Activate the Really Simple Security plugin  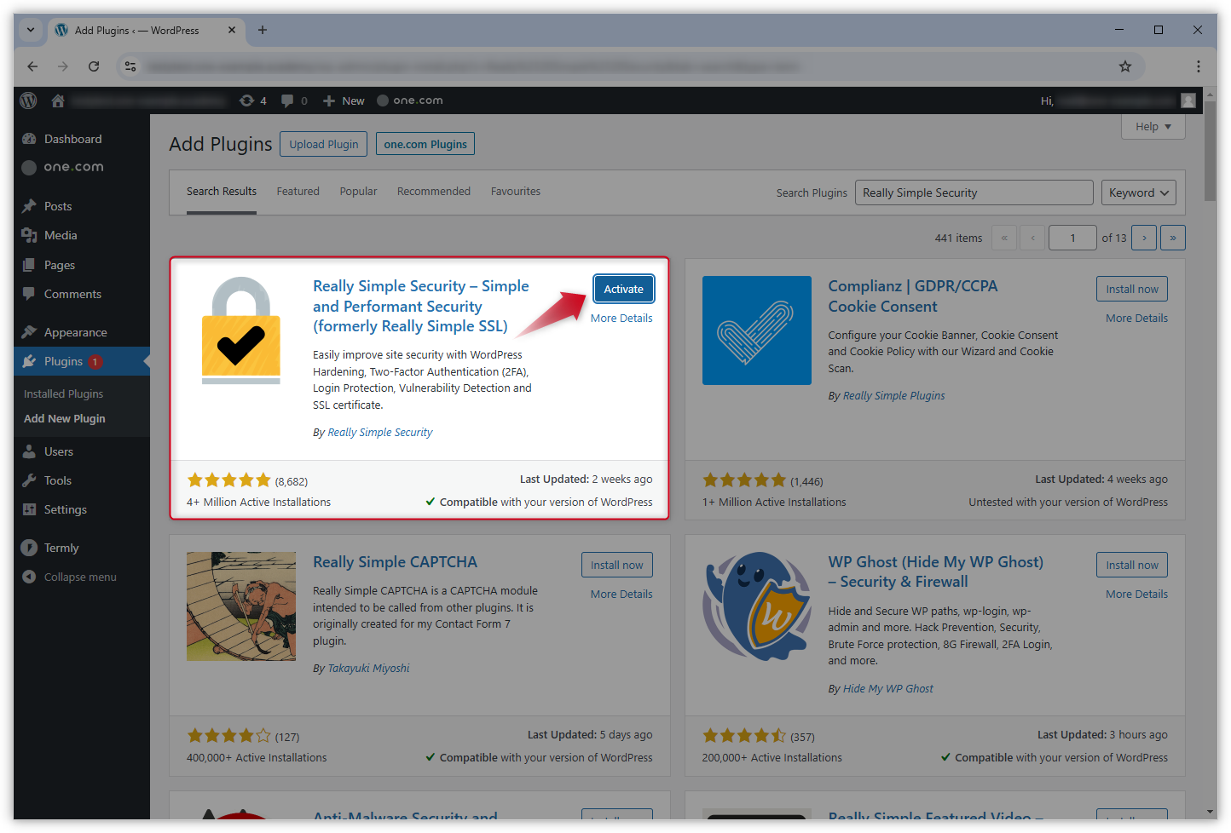[623, 289]
